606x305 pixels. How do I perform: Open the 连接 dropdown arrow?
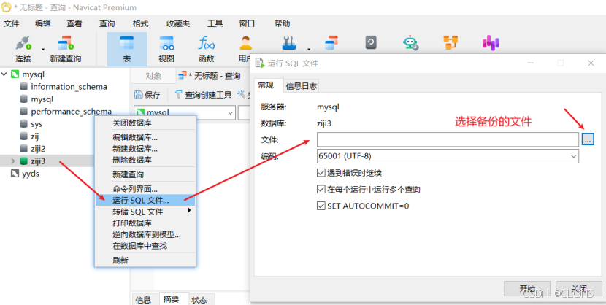click(x=43, y=49)
